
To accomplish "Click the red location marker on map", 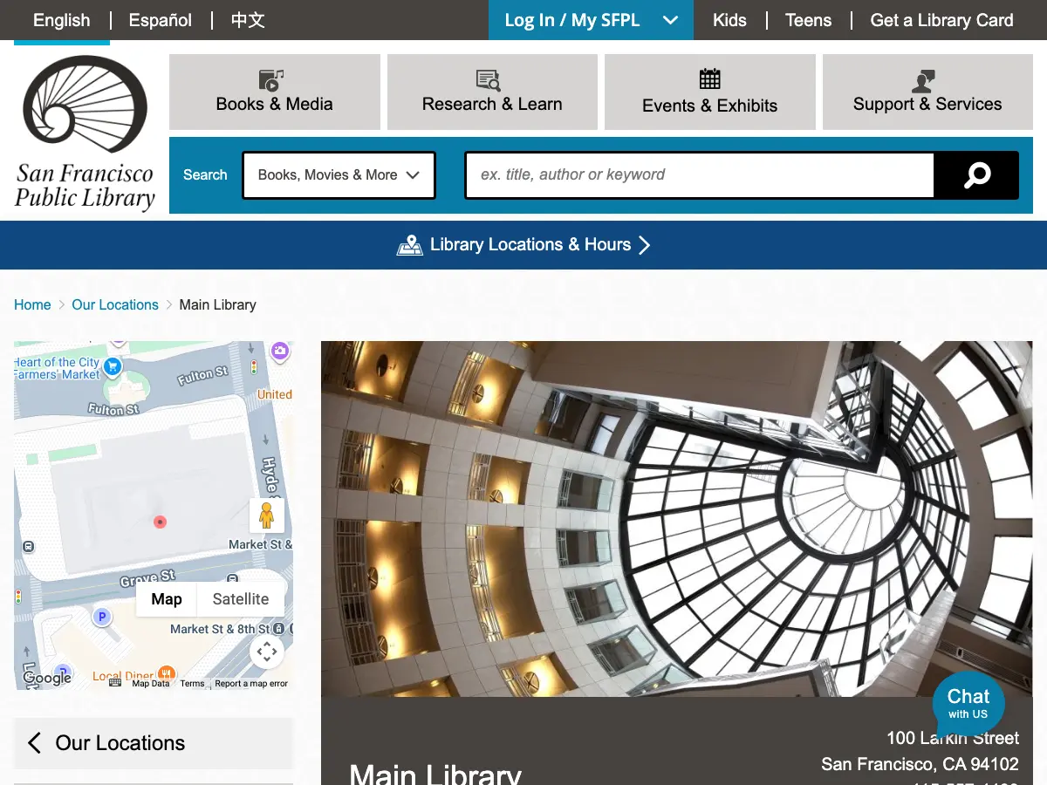I will point(160,522).
